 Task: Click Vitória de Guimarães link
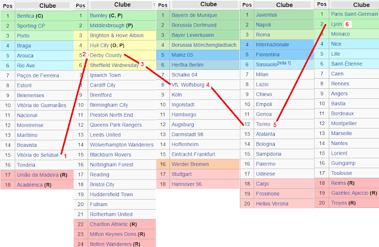(41, 105)
